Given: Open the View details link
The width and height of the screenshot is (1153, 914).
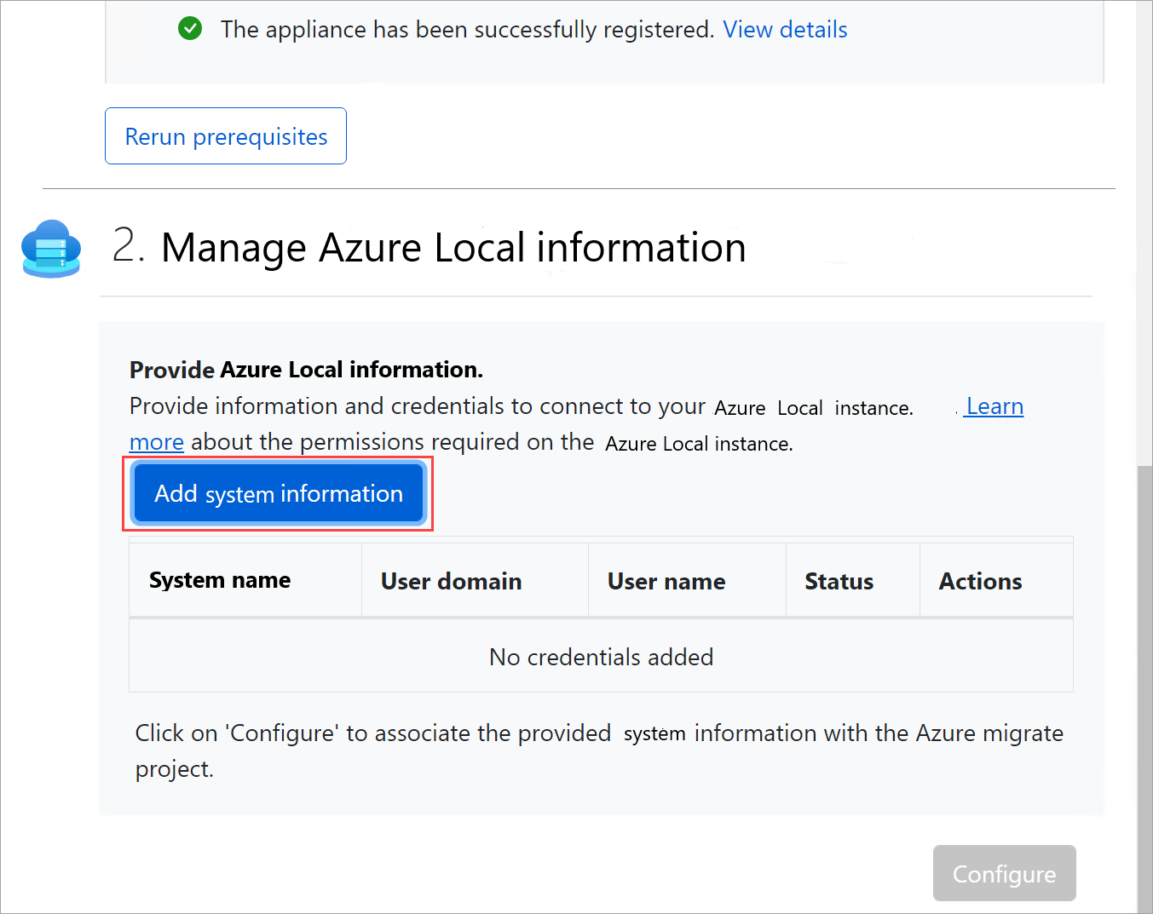Looking at the screenshot, I should click(x=784, y=29).
